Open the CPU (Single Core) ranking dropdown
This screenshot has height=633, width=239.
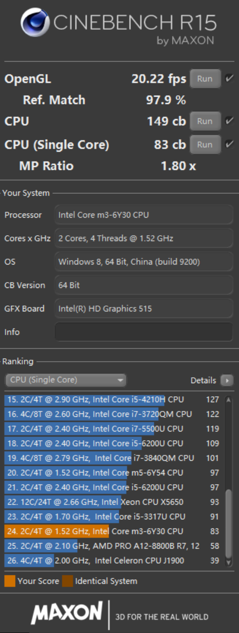tap(65, 380)
